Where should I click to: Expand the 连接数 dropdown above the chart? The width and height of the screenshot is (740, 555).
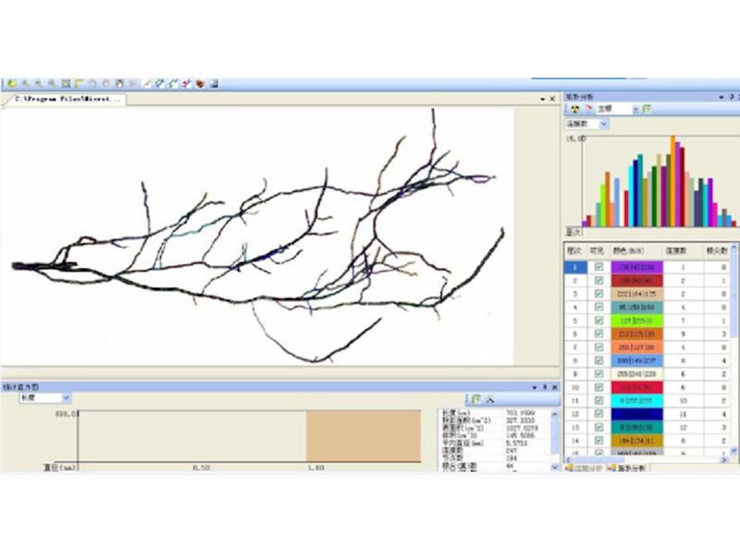(603, 124)
